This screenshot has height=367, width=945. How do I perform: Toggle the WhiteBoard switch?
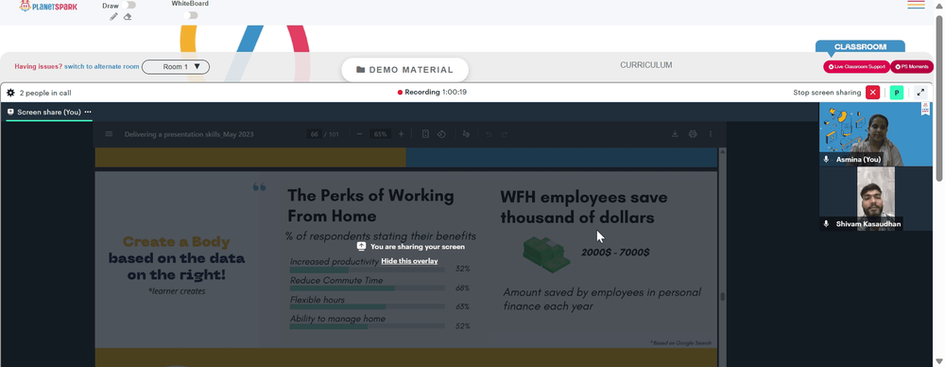[191, 15]
